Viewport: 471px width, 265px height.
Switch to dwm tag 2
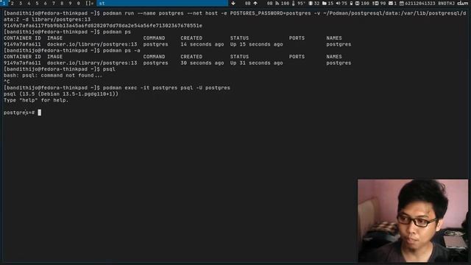pos(13,3)
